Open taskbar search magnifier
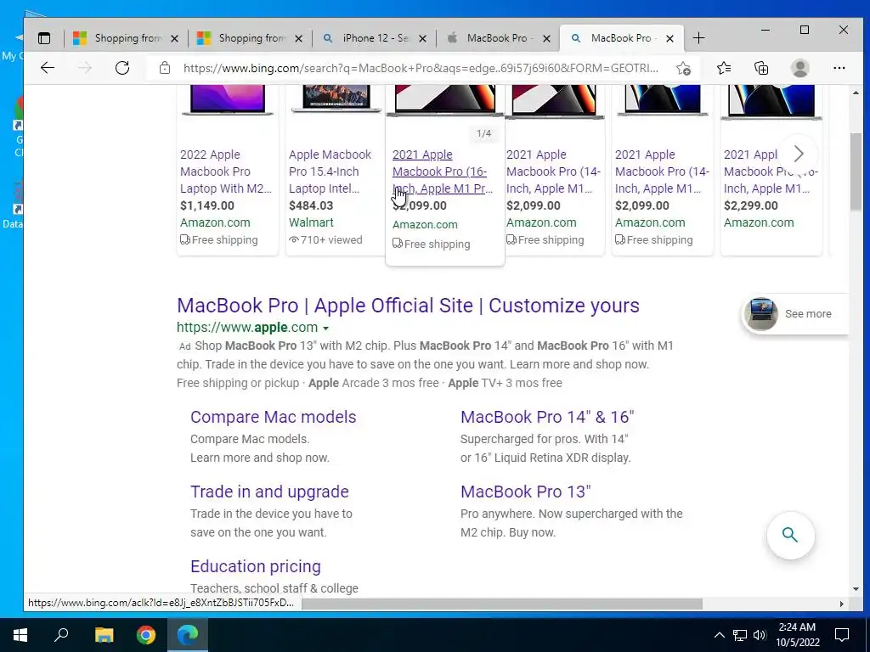This screenshot has height=652, width=870. pos(61,635)
